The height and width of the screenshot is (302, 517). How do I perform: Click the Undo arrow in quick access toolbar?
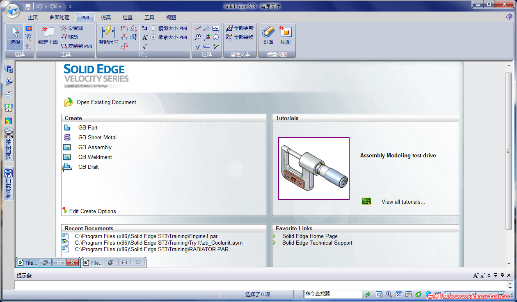[x=39, y=7]
